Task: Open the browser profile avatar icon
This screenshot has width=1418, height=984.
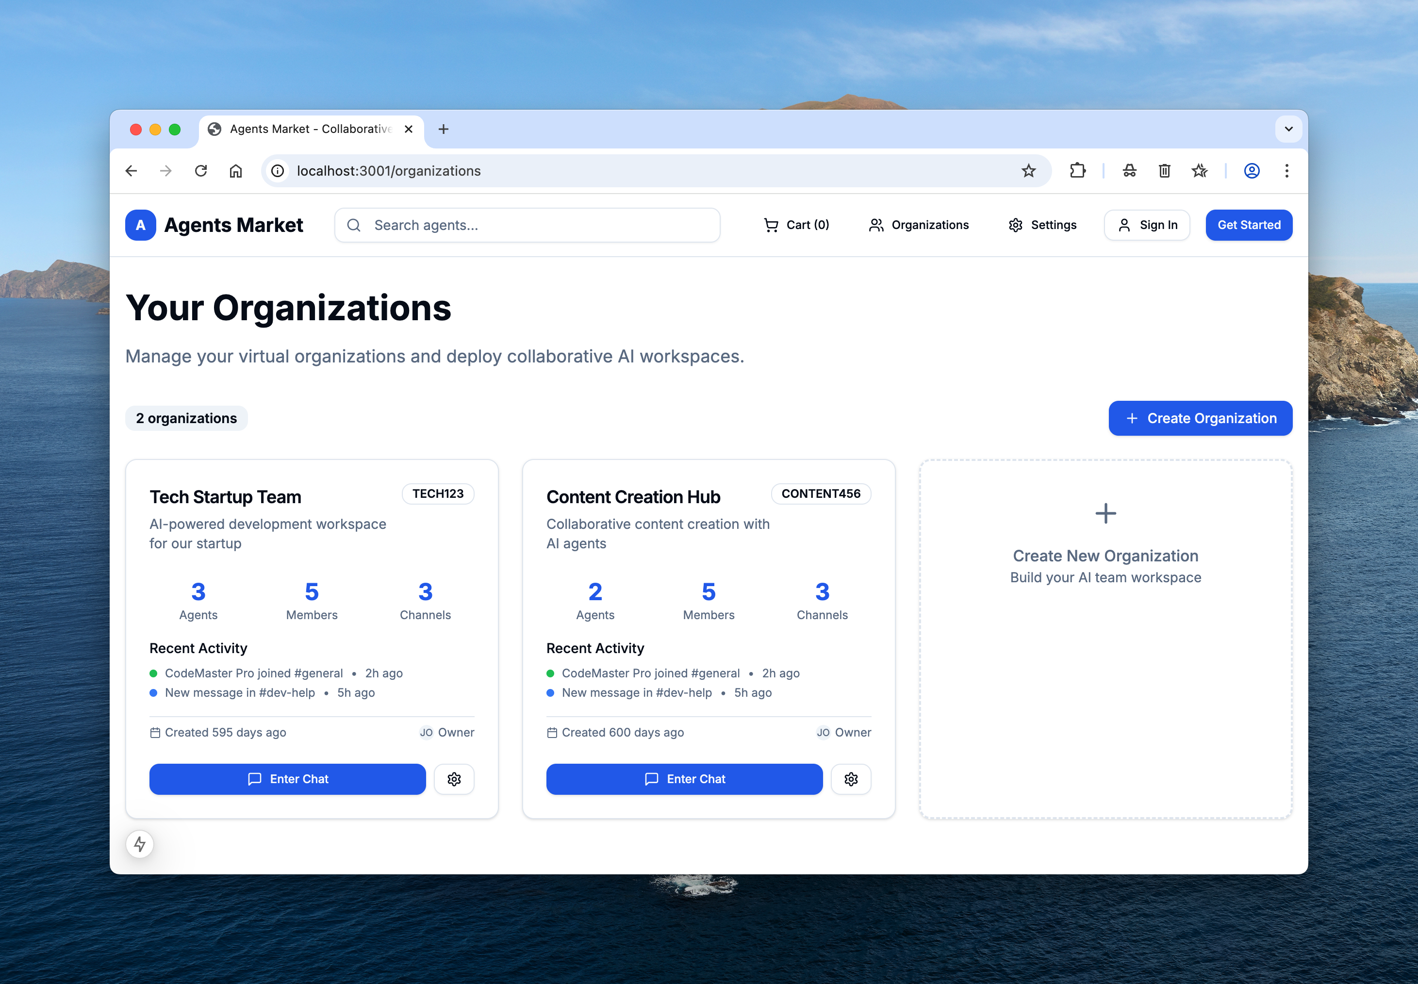Action: (1252, 171)
